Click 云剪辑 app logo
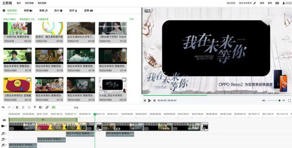The width and height of the screenshot is (292, 148). 7,3
